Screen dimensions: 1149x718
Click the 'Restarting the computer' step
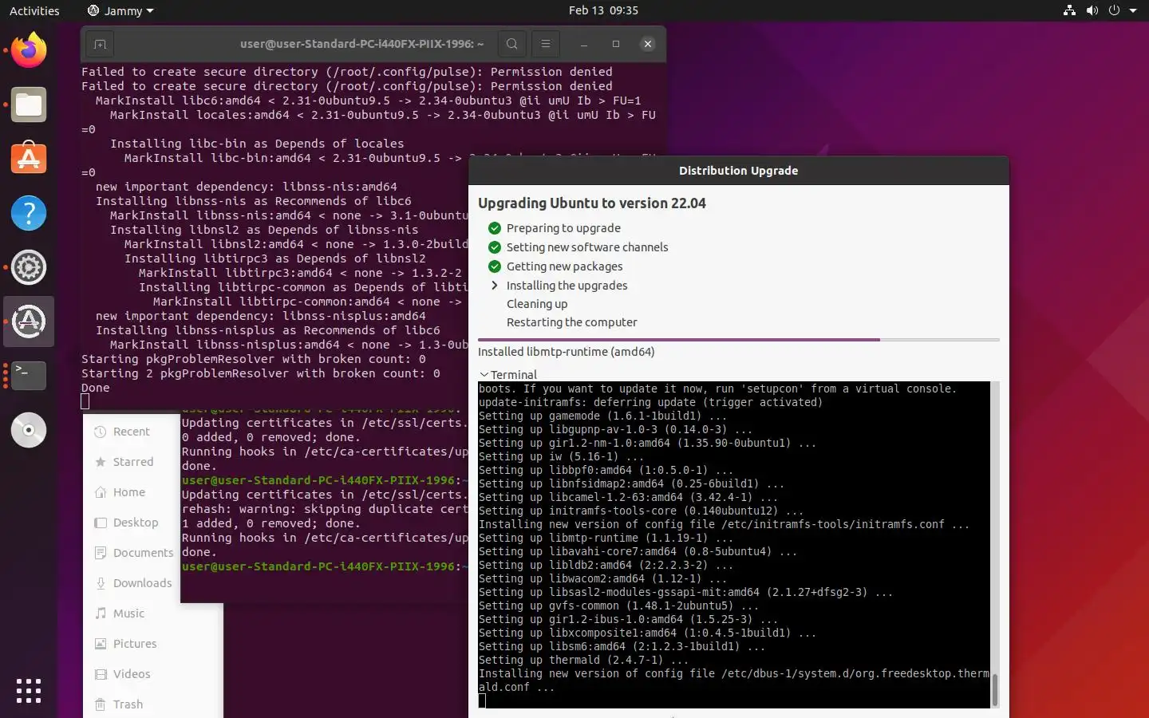pyautogui.click(x=572, y=322)
